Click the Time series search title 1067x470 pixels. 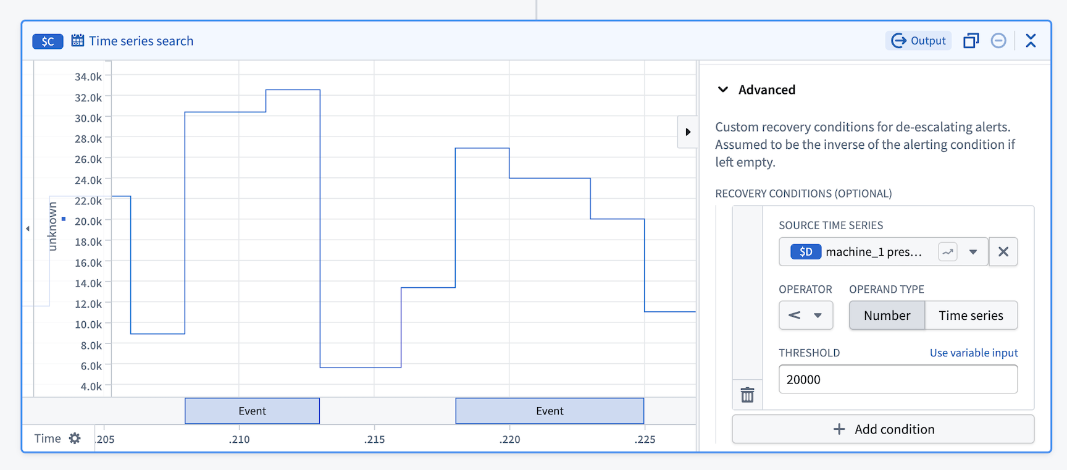[x=141, y=41]
